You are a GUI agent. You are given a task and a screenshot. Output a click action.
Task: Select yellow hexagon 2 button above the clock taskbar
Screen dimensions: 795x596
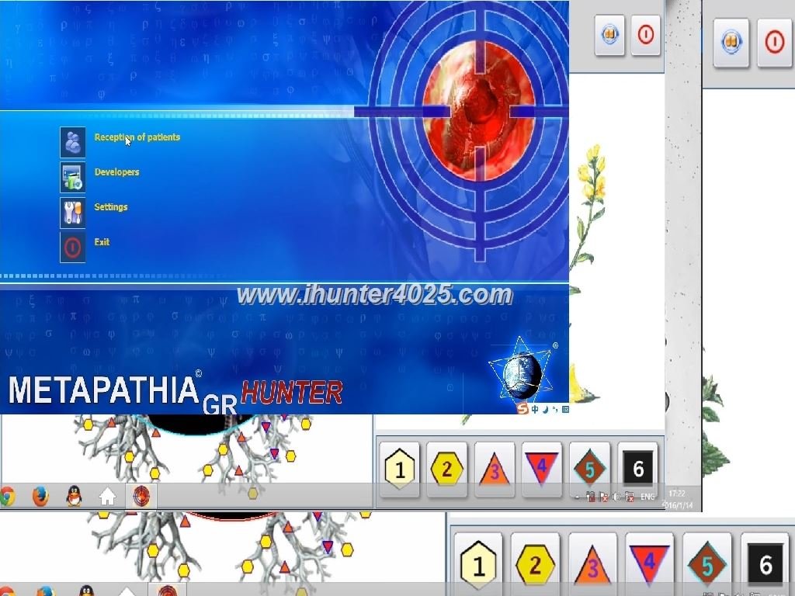(x=446, y=469)
